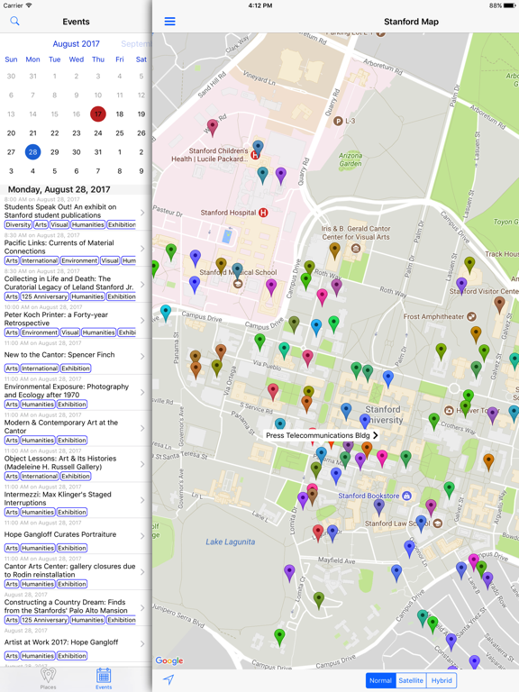The width and height of the screenshot is (519, 692).
Task: Open Students Speak Out! event details
Action: coord(76,213)
